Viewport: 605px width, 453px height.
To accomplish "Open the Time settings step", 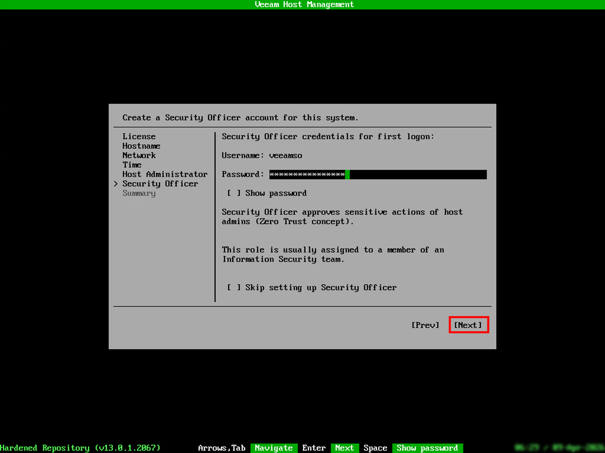I will (x=132, y=165).
